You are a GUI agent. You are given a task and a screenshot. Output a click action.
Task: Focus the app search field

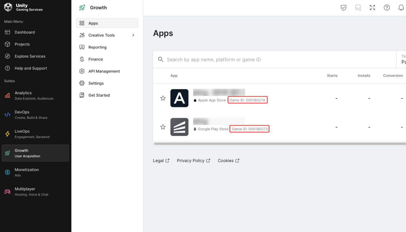(x=275, y=59)
